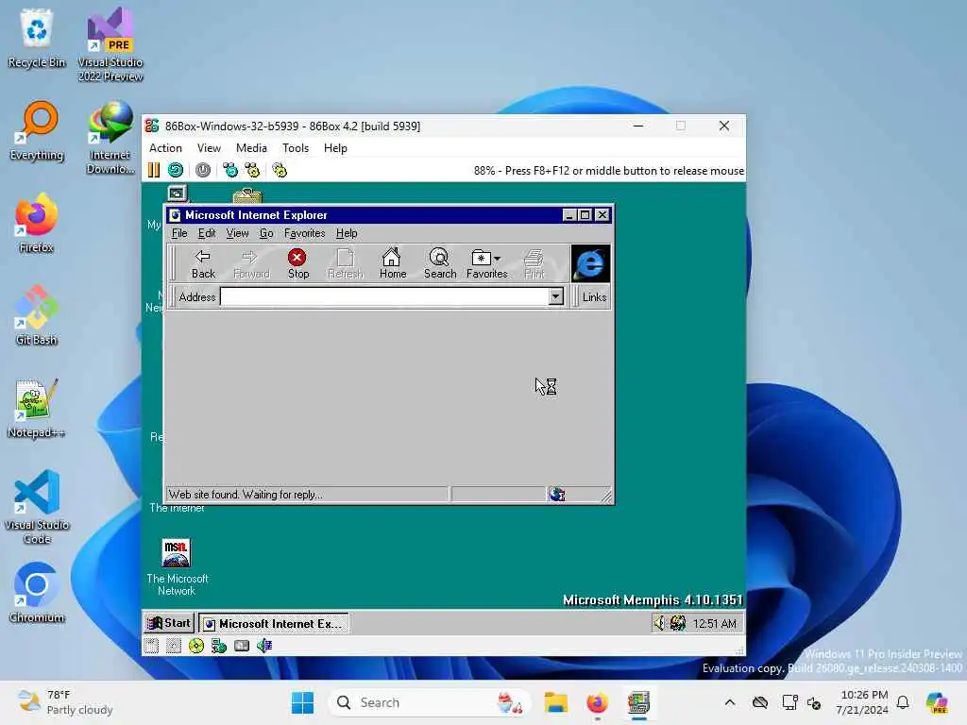Click the Internet Explorer 'e' logo
The height and width of the screenshot is (725, 967).
(590, 264)
